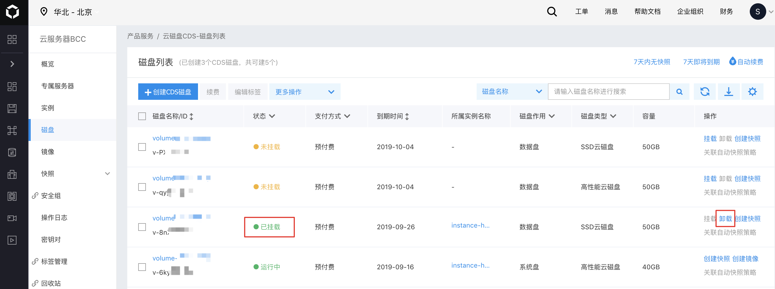Click the 编辑标签 button

248,92
